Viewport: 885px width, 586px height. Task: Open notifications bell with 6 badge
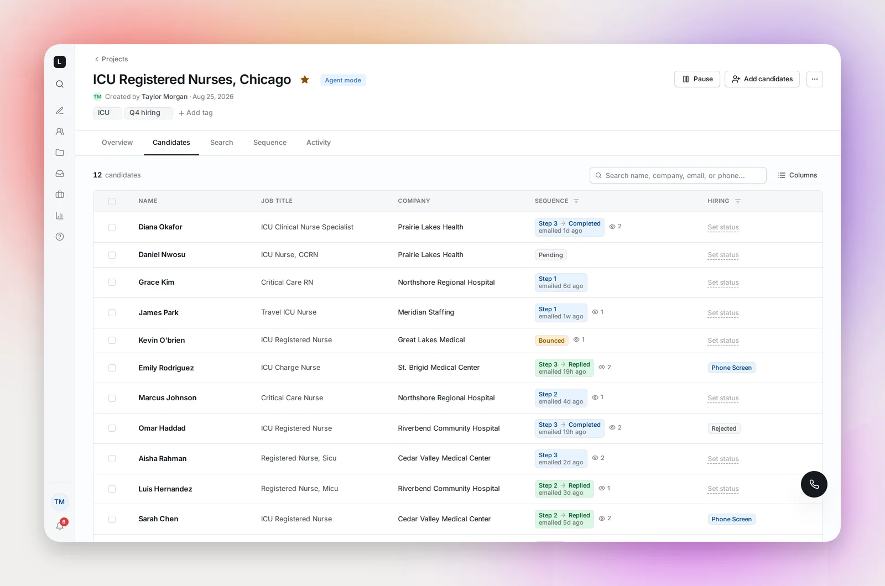pos(60,526)
